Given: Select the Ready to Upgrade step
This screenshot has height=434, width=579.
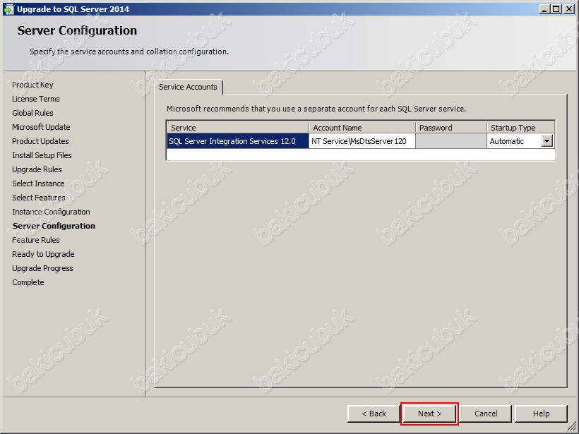Looking at the screenshot, I should click(x=43, y=254).
